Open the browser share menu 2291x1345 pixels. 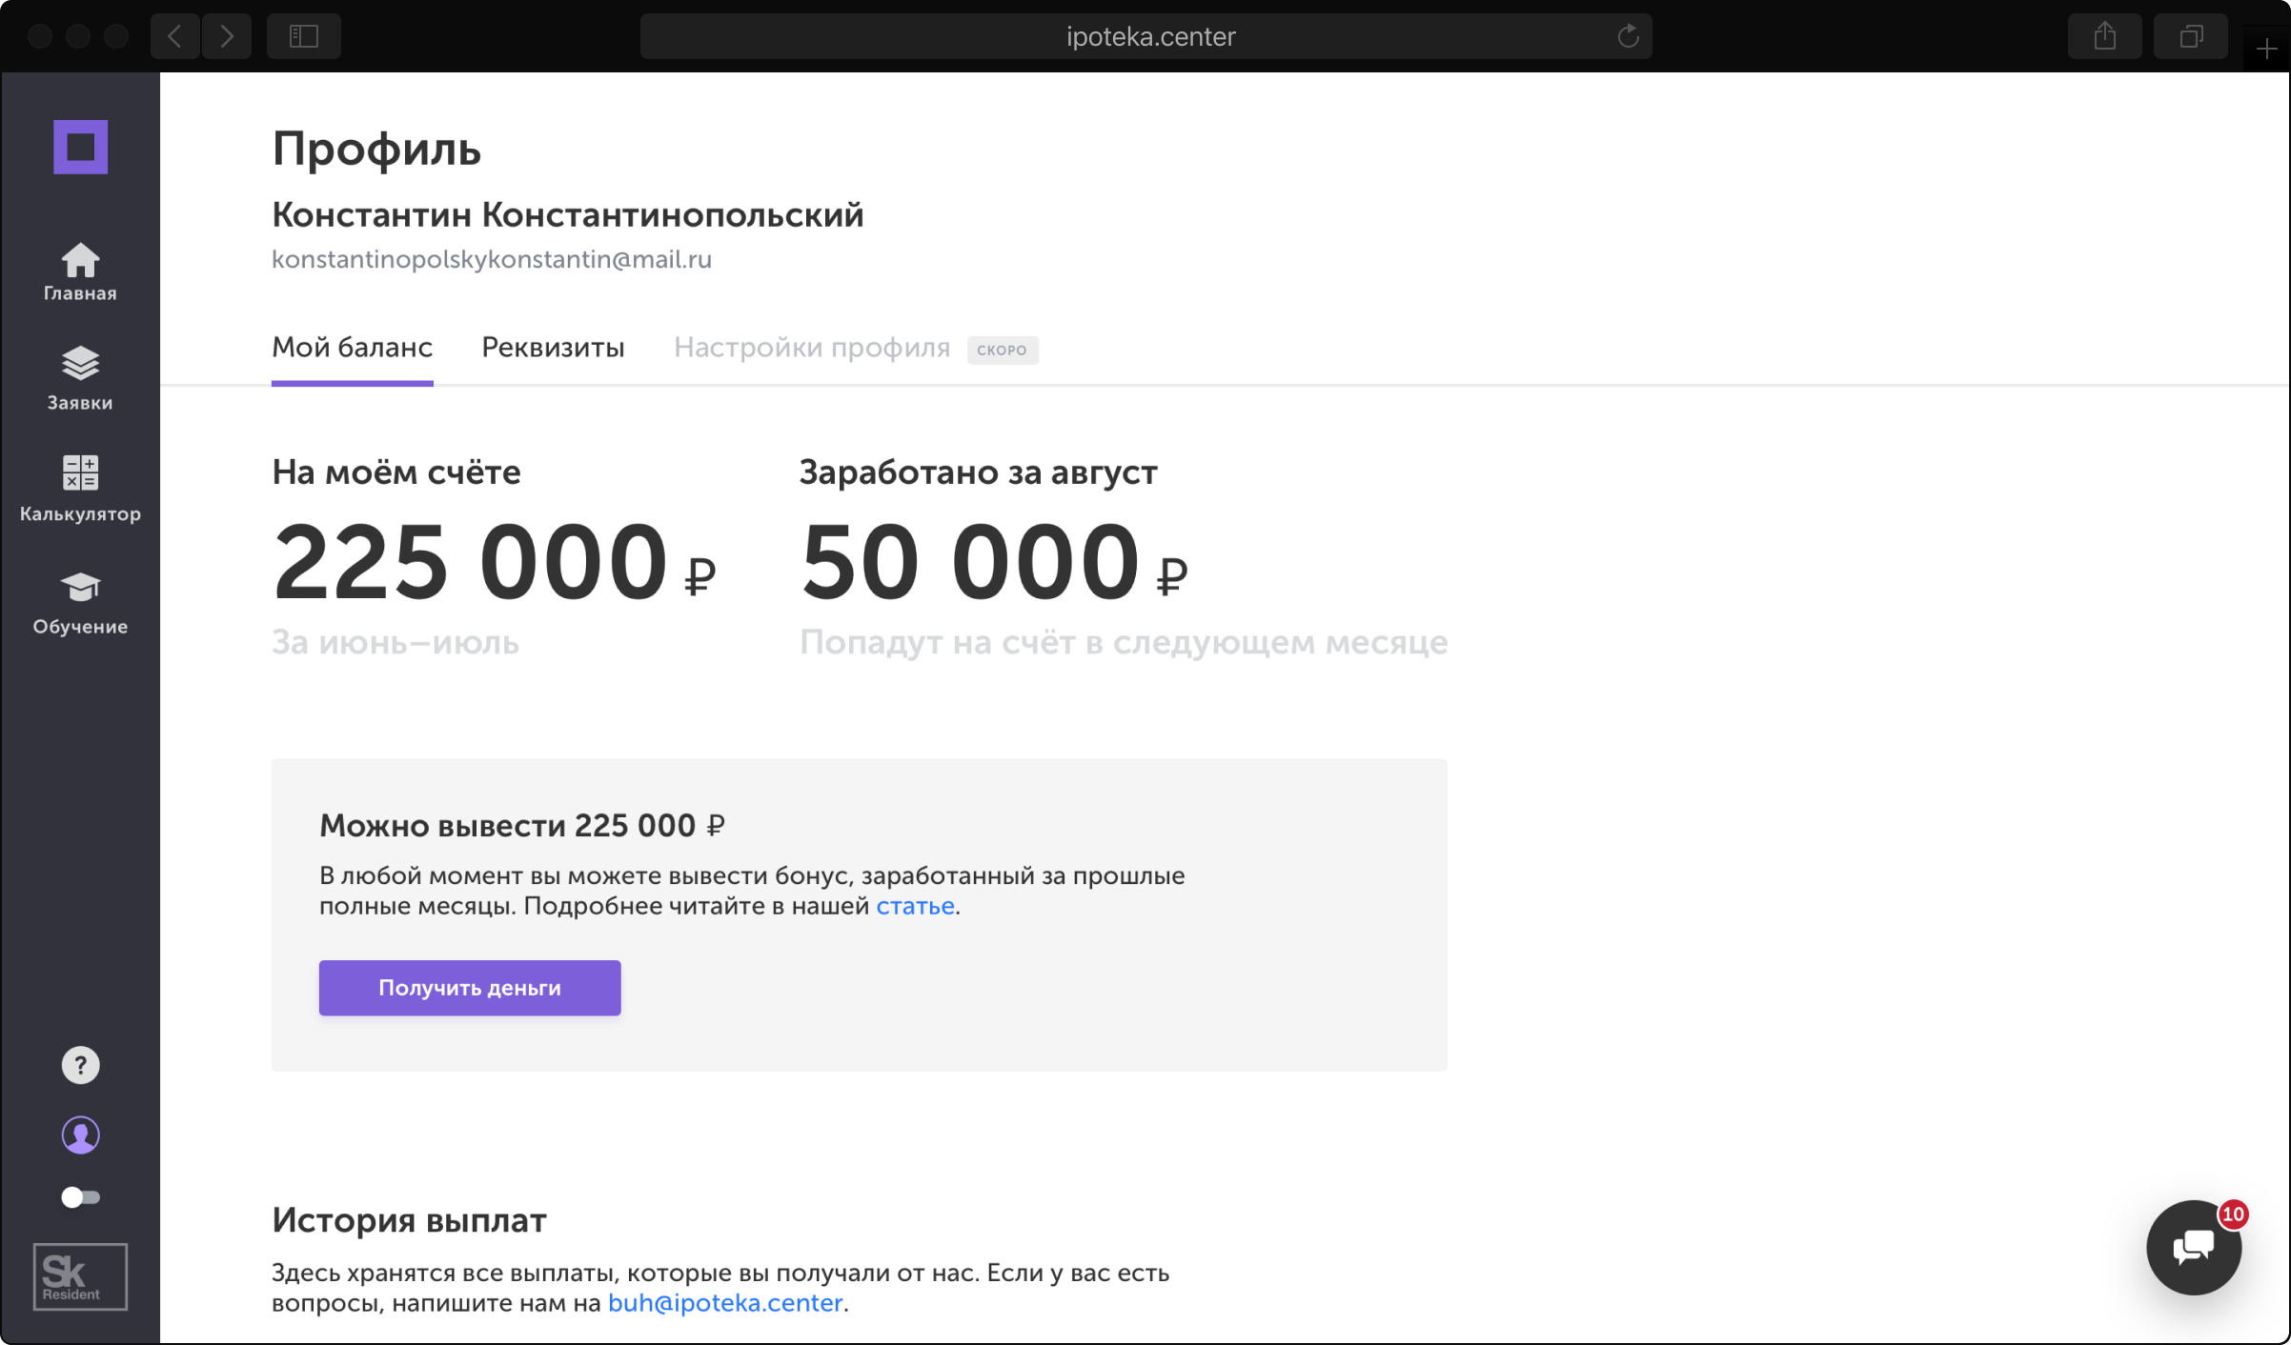2105,36
